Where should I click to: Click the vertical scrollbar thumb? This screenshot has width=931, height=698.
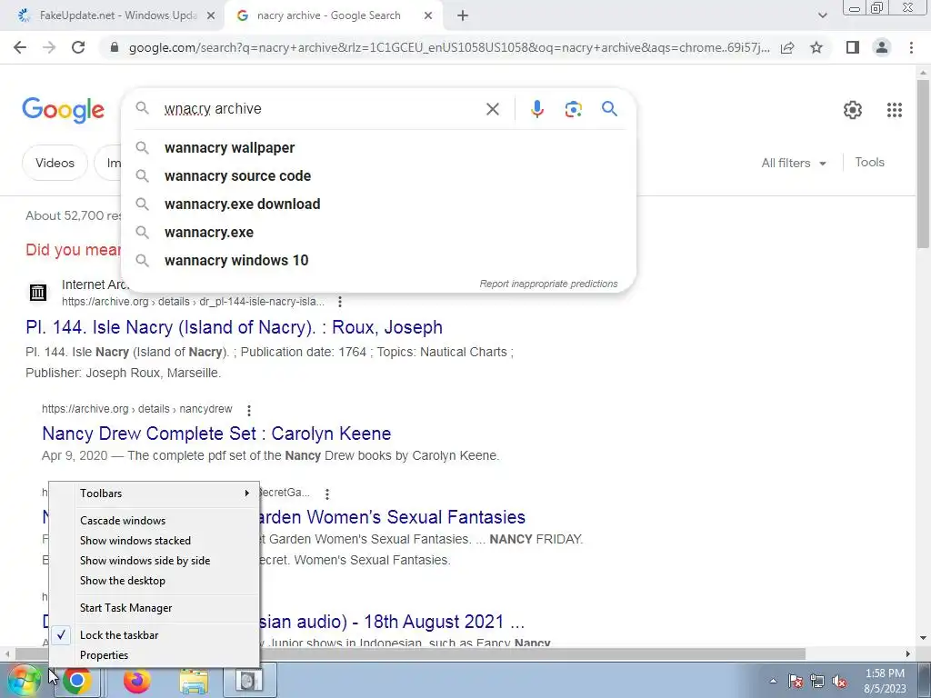pos(923,164)
